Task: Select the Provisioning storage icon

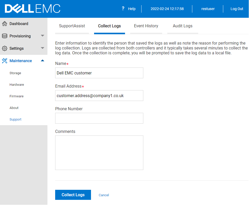Action: [5, 36]
